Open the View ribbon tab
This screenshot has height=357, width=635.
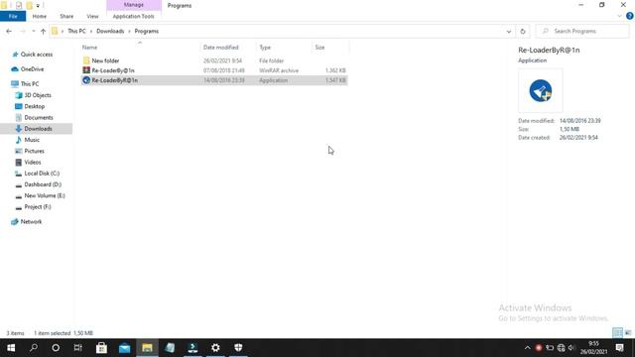coord(92,16)
